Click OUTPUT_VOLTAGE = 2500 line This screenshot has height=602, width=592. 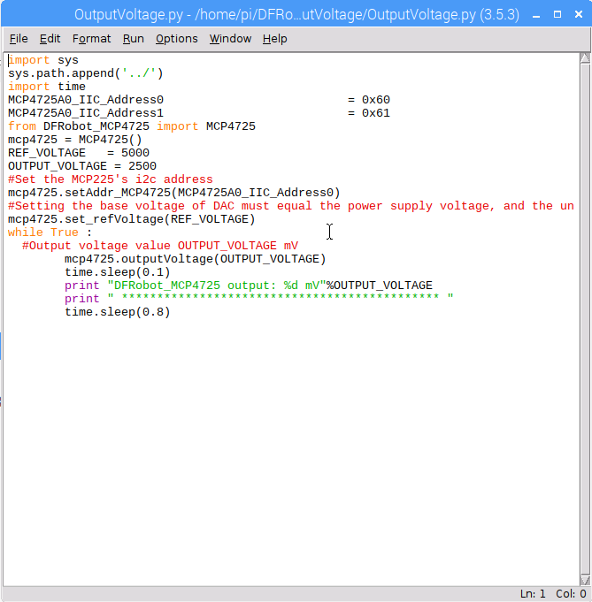tap(82, 166)
